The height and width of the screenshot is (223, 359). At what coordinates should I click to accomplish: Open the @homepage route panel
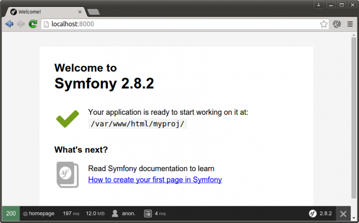coord(39,214)
